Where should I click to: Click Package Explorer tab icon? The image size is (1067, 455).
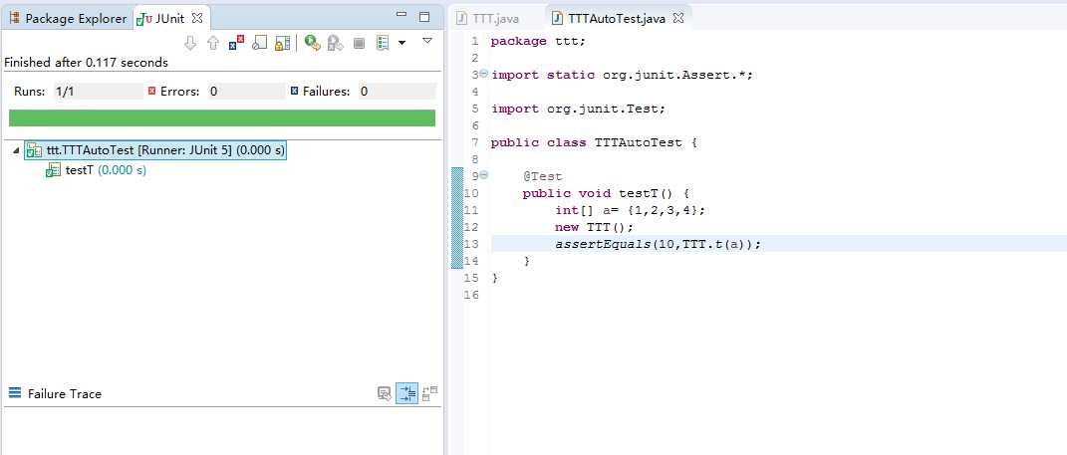(x=14, y=18)
